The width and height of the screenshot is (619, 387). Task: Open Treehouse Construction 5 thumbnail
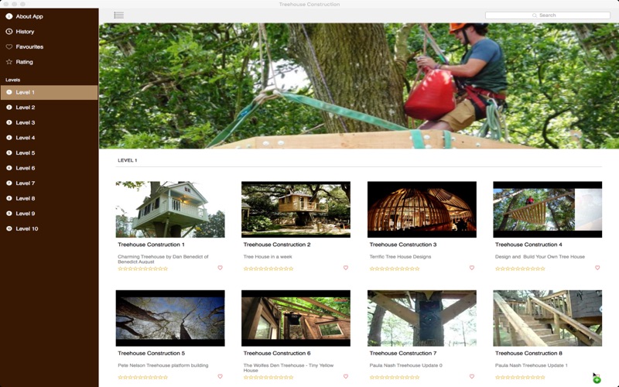click(170, 318)
